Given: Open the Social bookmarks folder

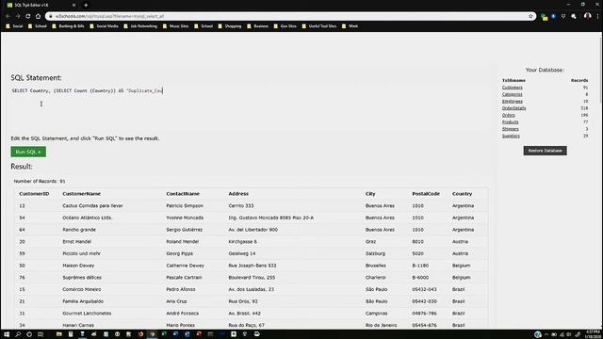Looking at the screenshot, I should point(15,26).
